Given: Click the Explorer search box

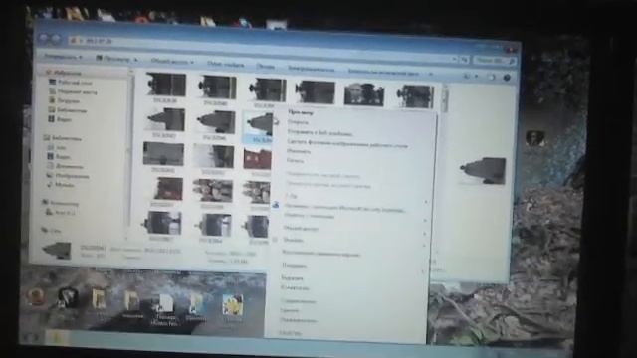Looking at the screenshot, I should coord(494,60).
